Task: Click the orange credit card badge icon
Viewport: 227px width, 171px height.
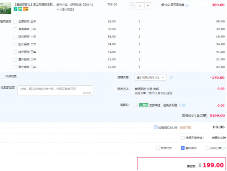Action: click(26, 9)
